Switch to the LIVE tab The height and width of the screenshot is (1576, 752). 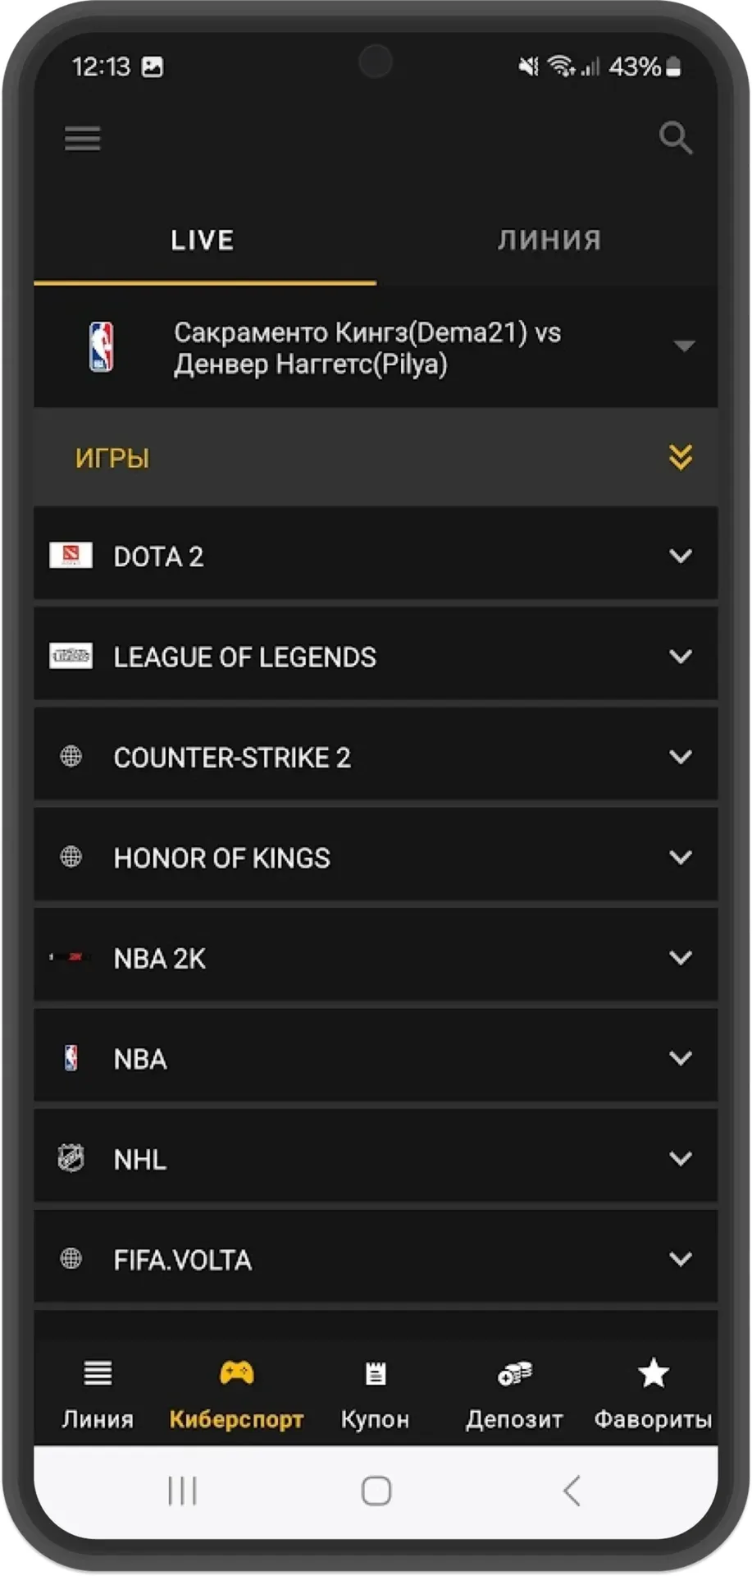(x=203, y=240)
